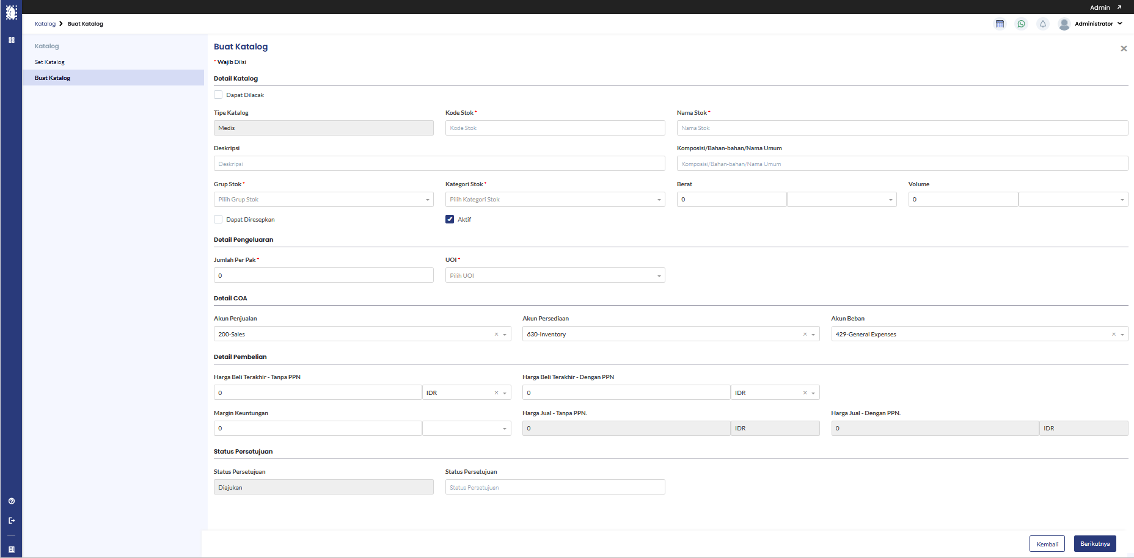Open the Administrator user menu

click(1091, 24)
